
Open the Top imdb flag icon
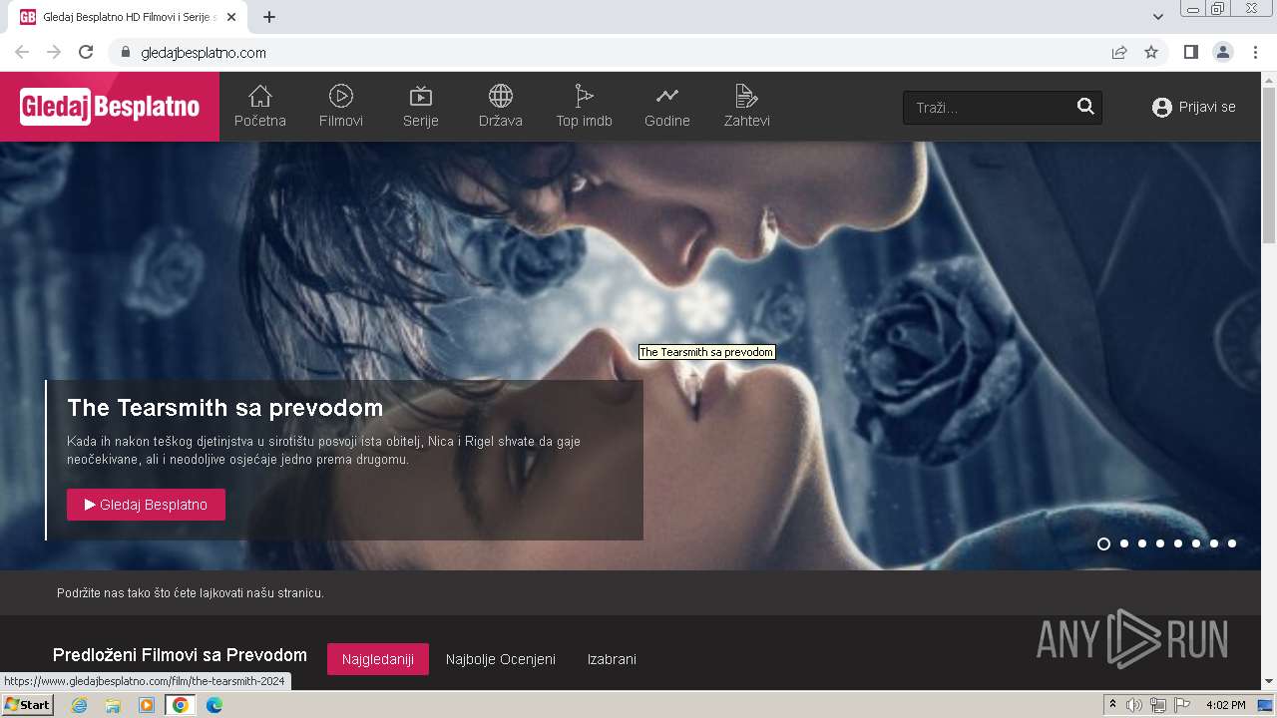[x=585, y=96]
